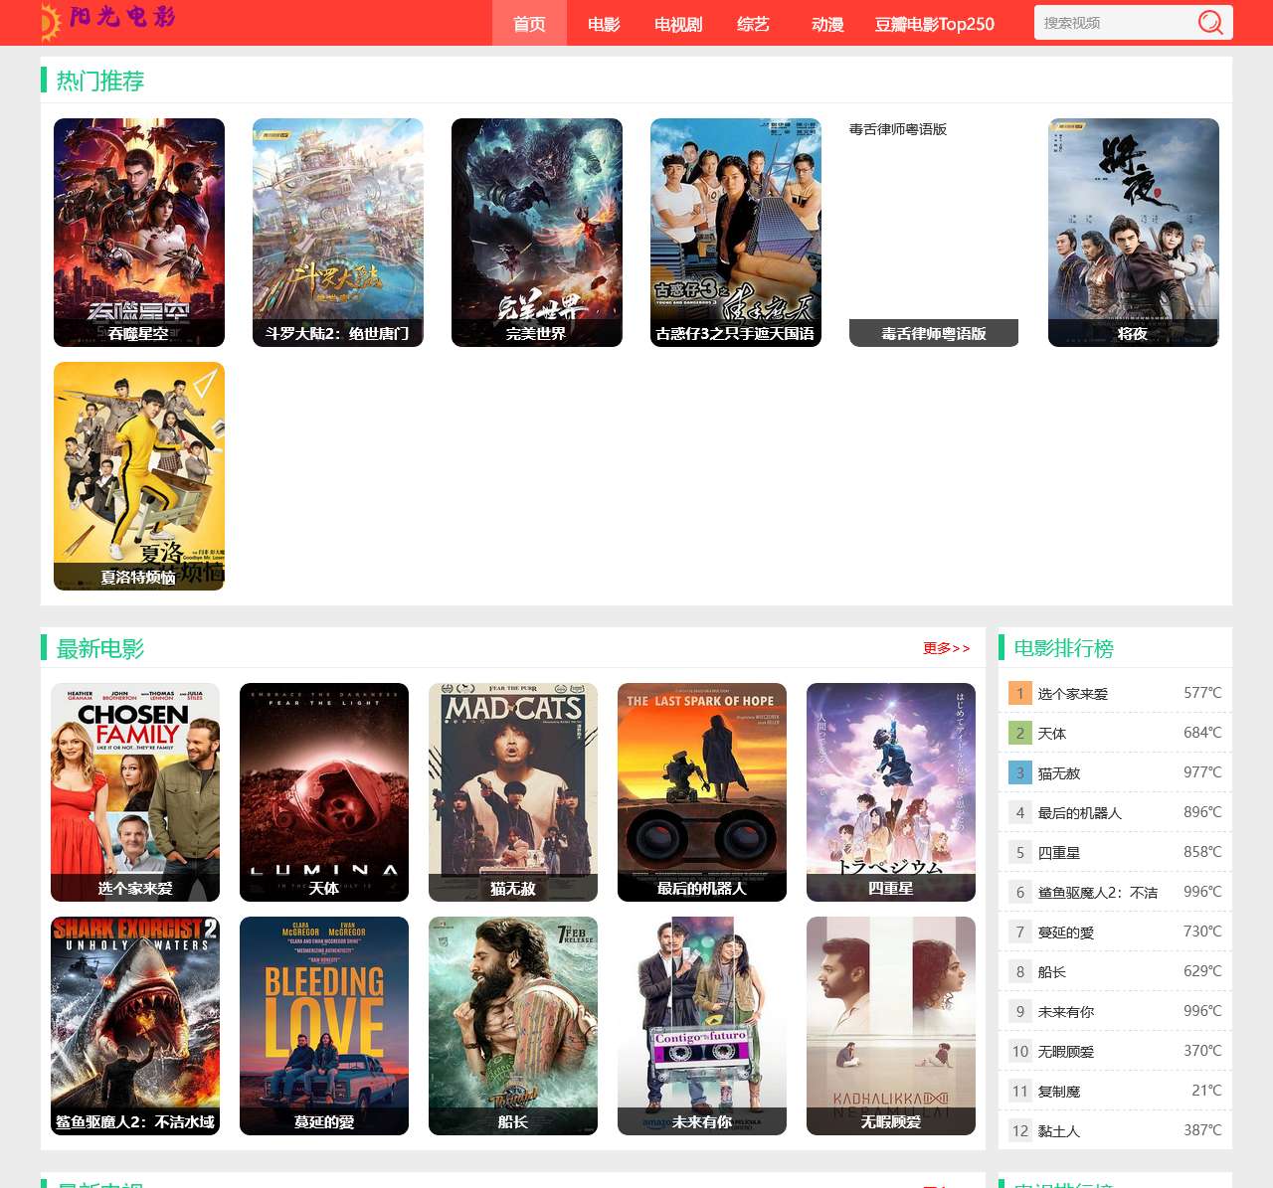Screen dimensions: 1273x1188
Task: Click ranking entry 选个家来爱
Action: pos(1073,694)
